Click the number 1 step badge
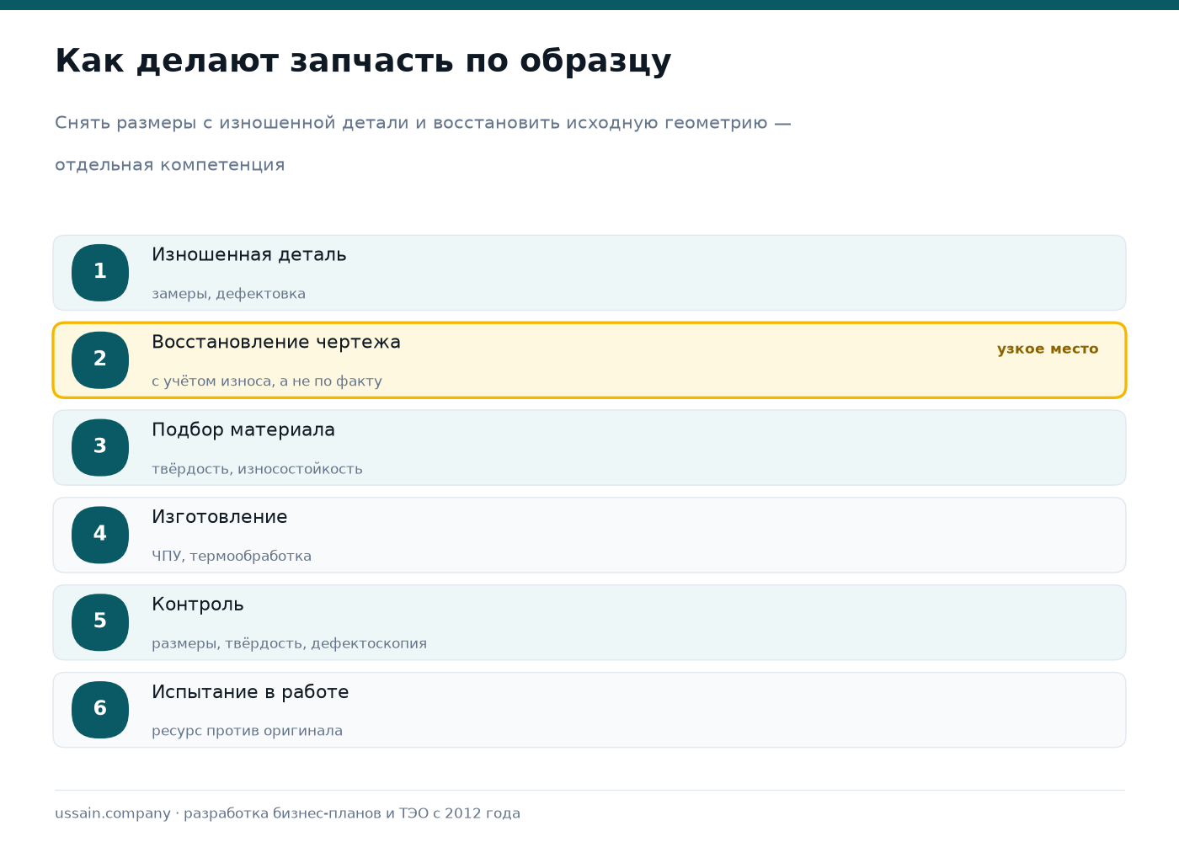The width and height of the screenshot is (1179, 842). pos(100,273)
